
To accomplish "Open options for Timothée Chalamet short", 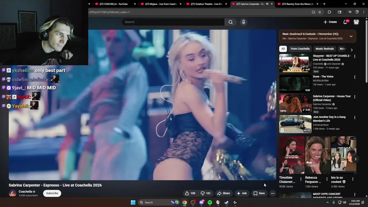I will [x=301, y=179].
